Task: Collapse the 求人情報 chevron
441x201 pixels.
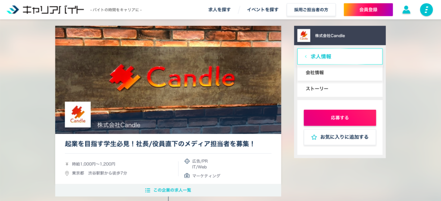Action: tap(306, 56)
